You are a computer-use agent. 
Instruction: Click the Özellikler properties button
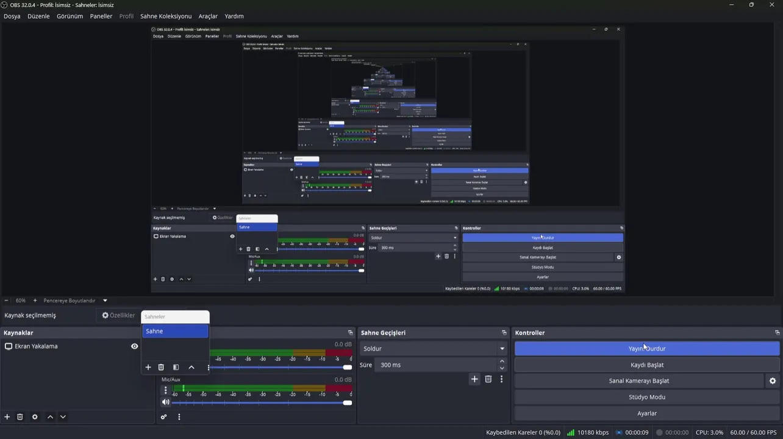(x=118, y=316)
